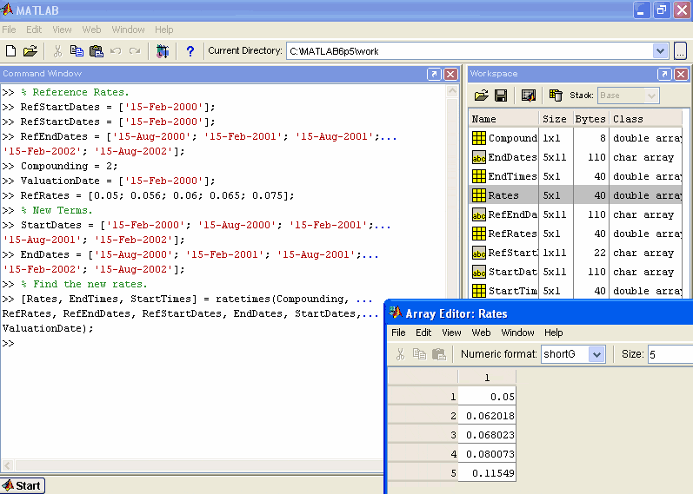Click the Paste clipboard icon in main toolbar
The image size is (693, 494).
[x=97, y=51]
